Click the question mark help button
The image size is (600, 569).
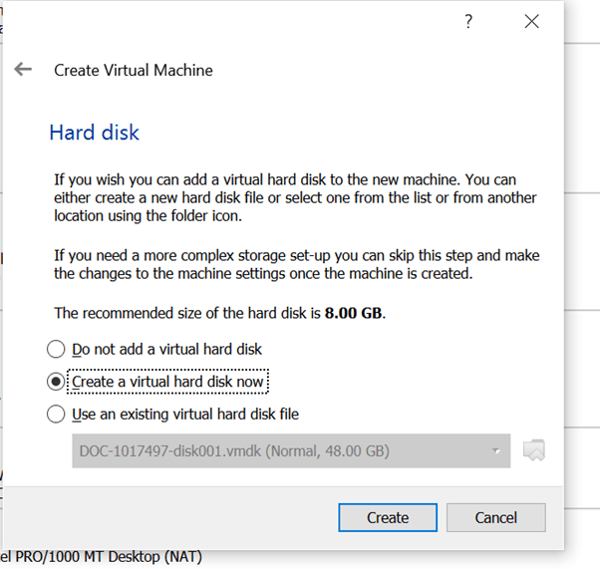pyautogui.click(x=468, y=22)
